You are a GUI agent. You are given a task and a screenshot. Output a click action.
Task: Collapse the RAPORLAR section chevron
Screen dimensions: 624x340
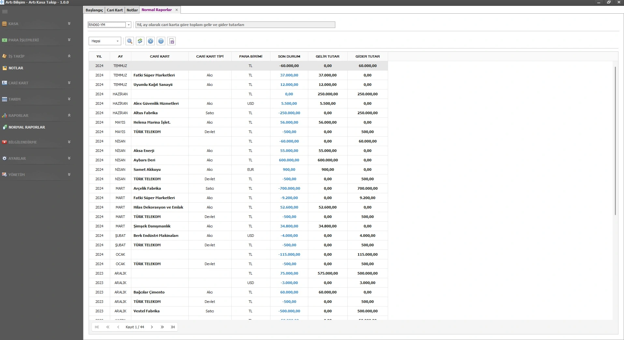[69, 115]
